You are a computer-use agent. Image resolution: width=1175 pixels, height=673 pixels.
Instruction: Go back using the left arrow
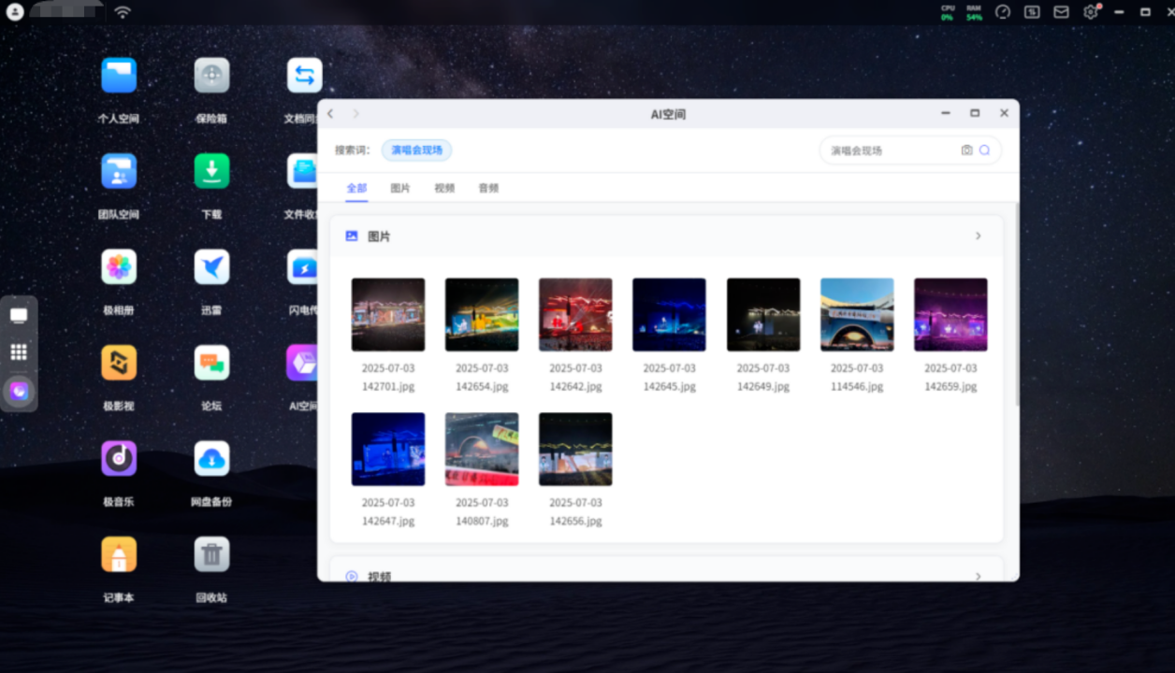coord(330,114)
